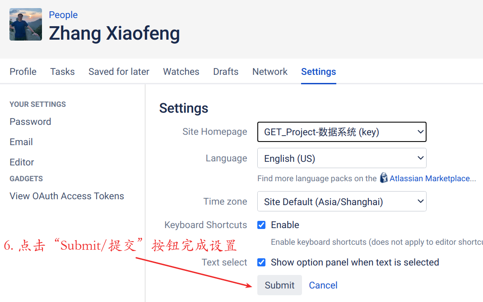The image size is (483, 302).
Task: Select Email in the settings sidebar
Action: point(21,142)
